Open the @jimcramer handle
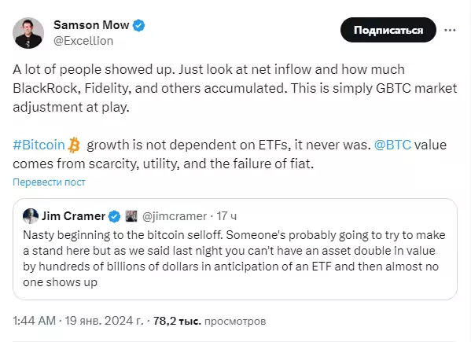471x342 pixels. point(175,216)
